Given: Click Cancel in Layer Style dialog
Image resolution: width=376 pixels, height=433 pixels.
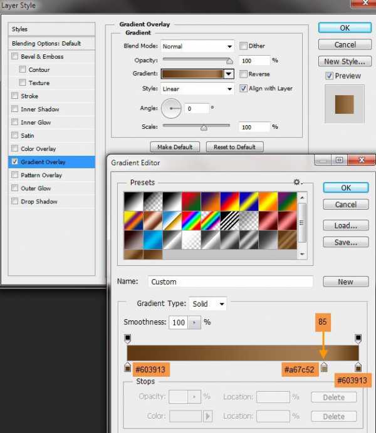Looking at the screenshot, I should (345, 44).
